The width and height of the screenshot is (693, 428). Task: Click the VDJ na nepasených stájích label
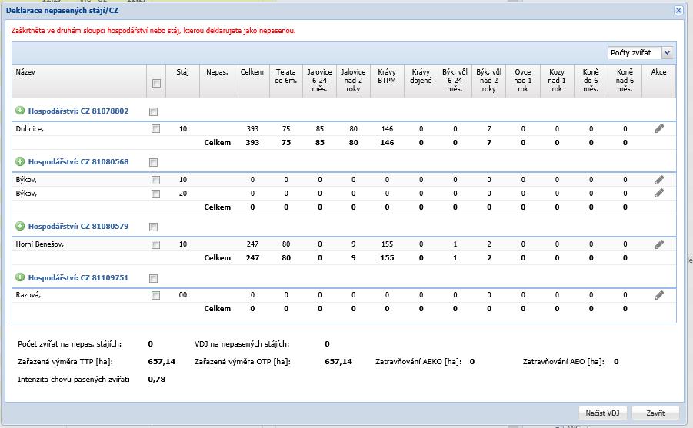(242, 343)
